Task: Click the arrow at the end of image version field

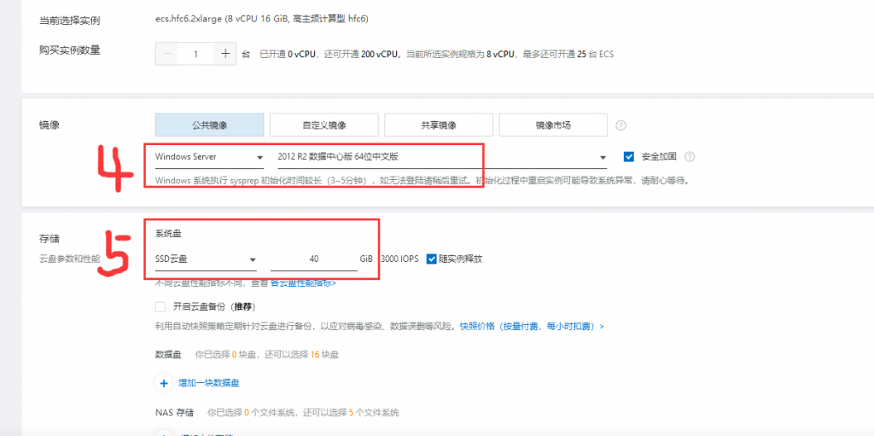Action: click(x=603, y=158)
